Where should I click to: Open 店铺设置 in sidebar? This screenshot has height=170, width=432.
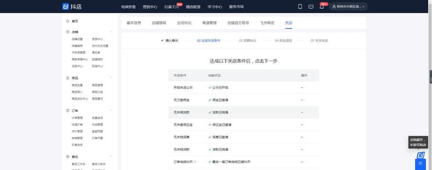pos(77,39)
